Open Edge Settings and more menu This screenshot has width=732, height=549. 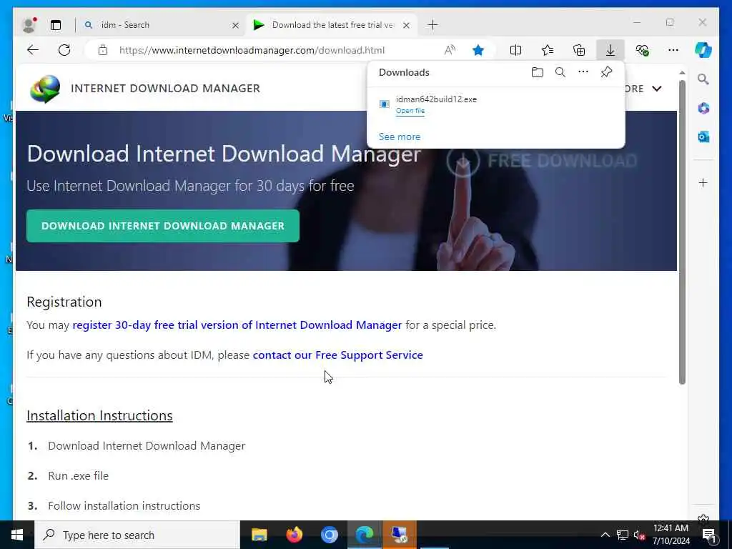click(673, 50)
